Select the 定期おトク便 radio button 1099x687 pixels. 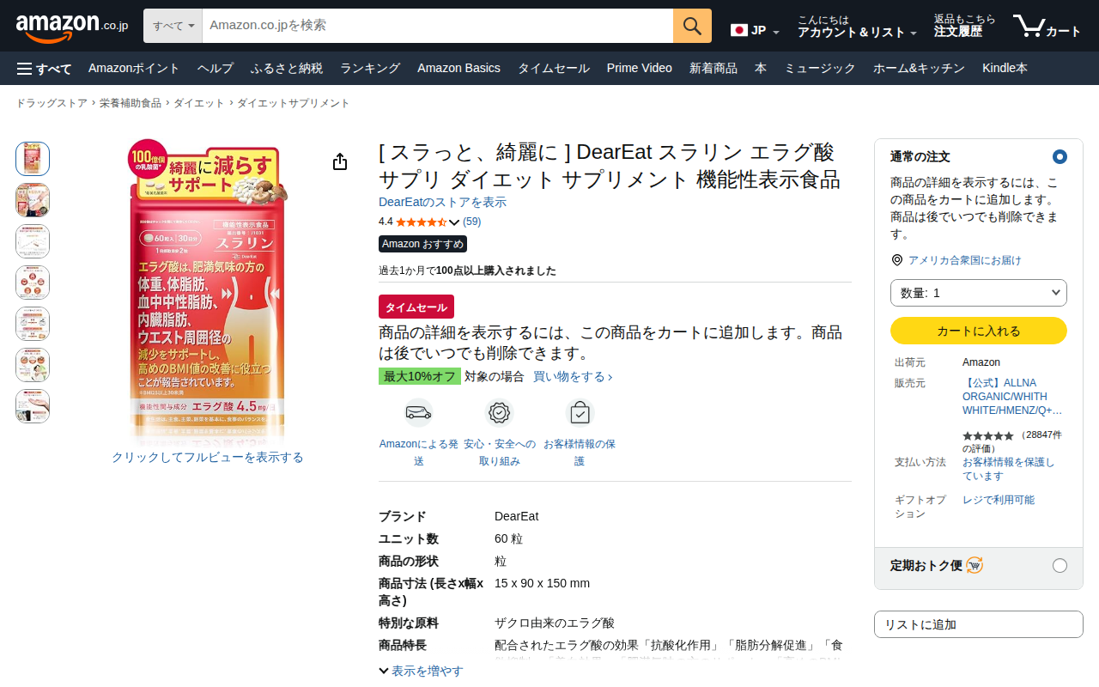pyautogui.click(x=1060, y=565)
